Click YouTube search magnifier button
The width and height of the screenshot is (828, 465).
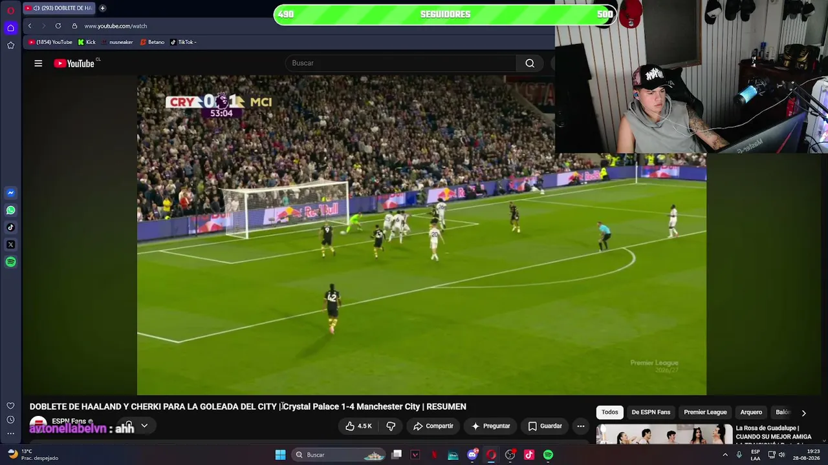pyautogui.click(x=530, y=63)
